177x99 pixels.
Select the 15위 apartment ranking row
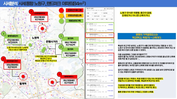[x=100, y=96]
